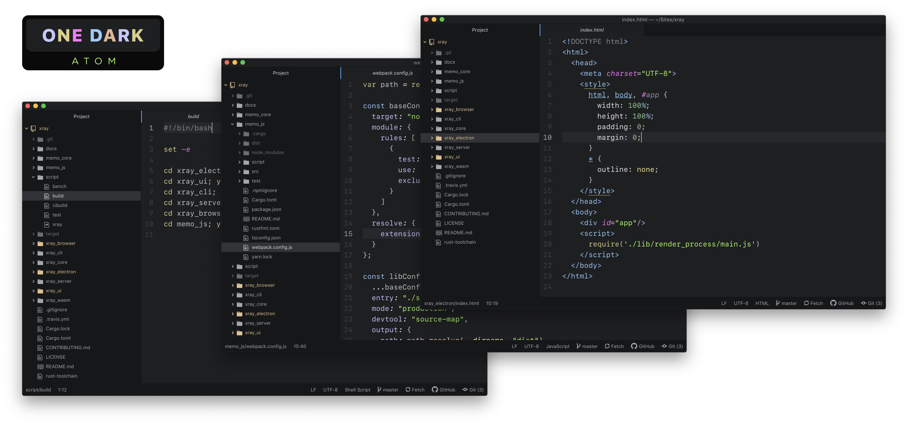Open .travis.yml in build window tree

pyautogui.click(x=57, y=319)
